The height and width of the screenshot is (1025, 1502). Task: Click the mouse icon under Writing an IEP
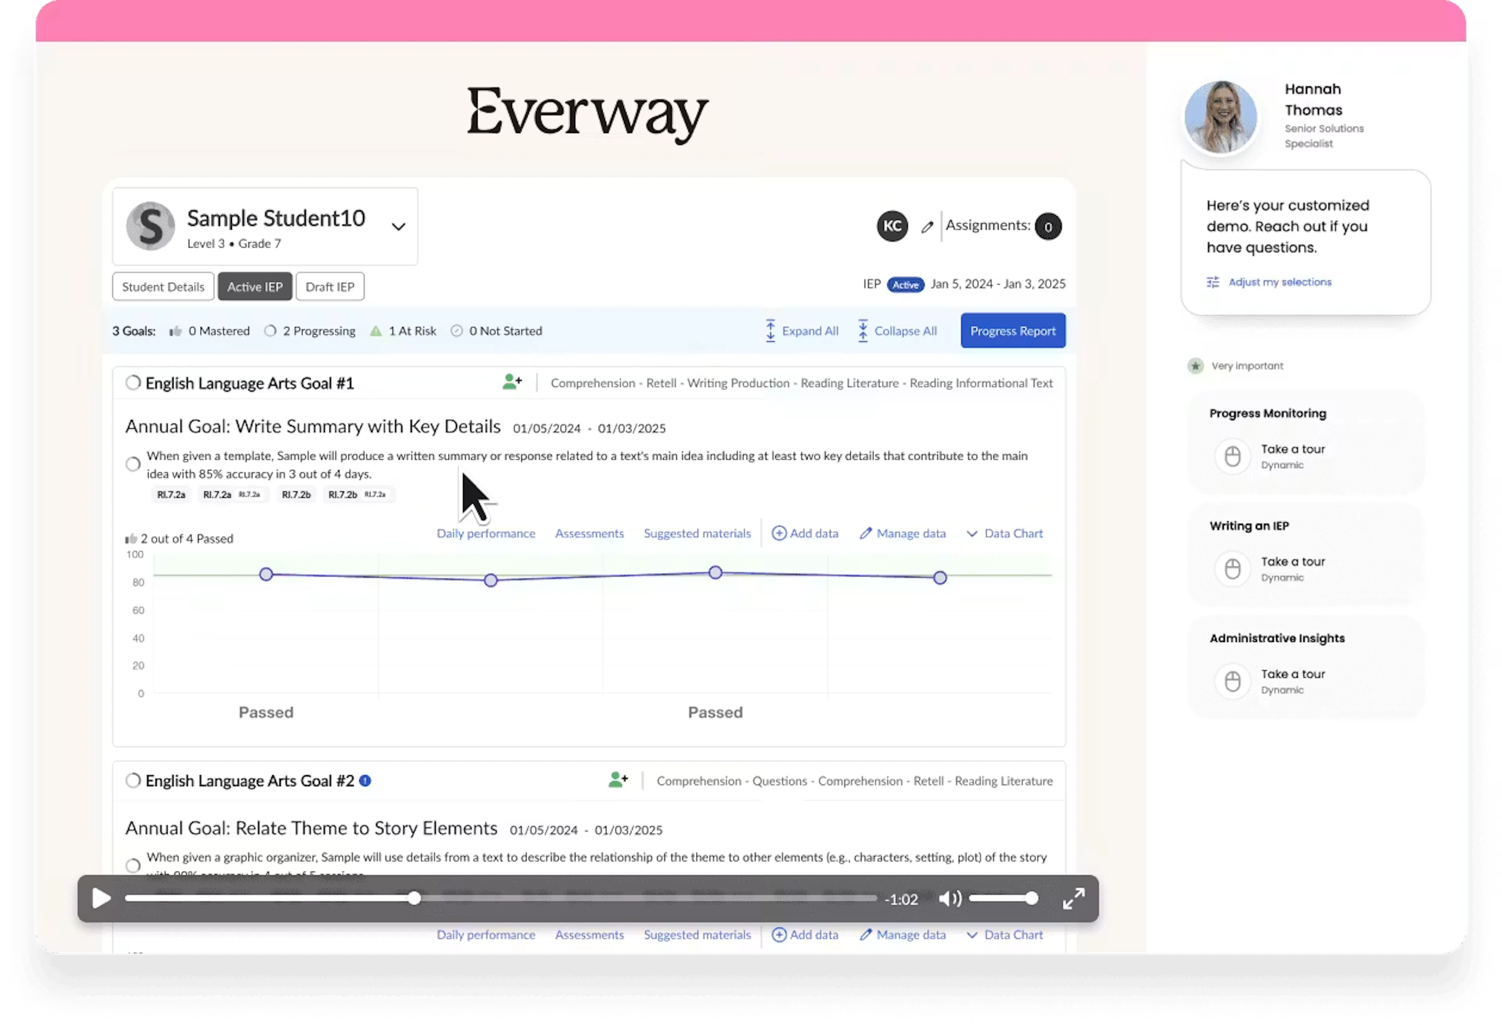click(x=1233, y=569)
